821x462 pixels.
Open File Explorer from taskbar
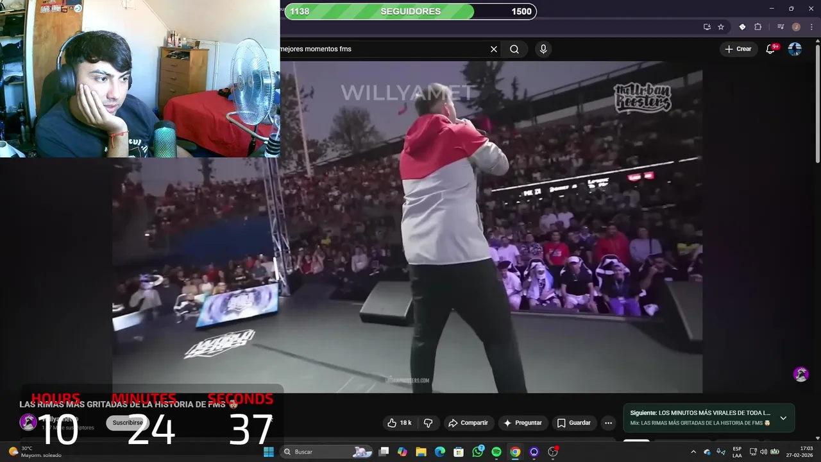[421, 452]
